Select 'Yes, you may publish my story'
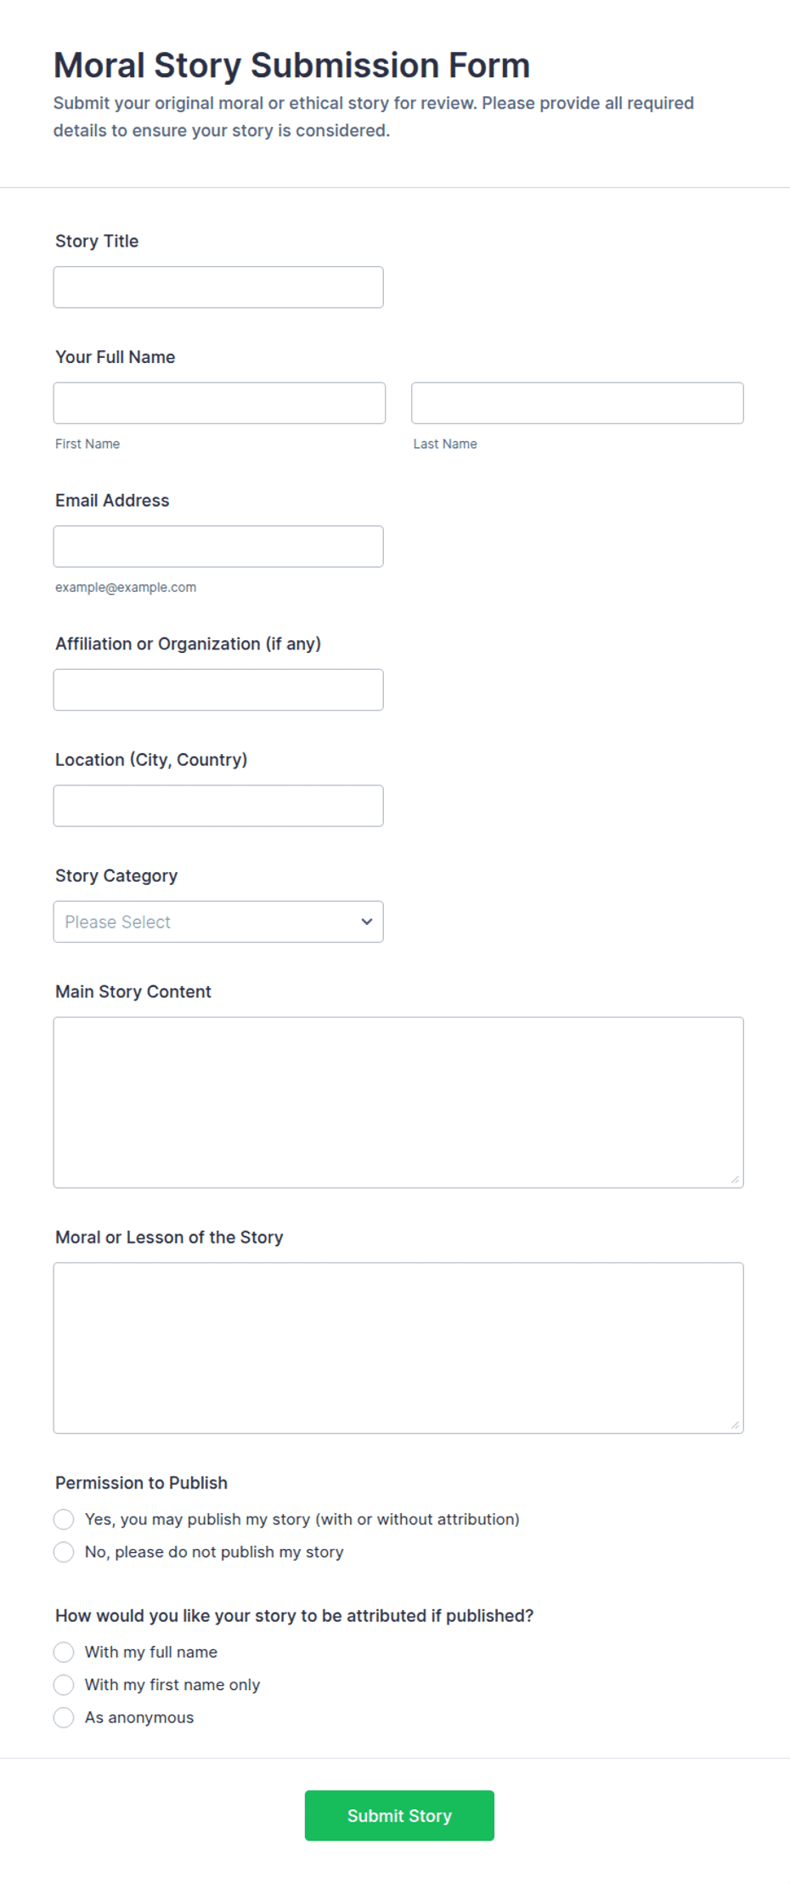Viewport: 790px width, 1883px height. (64, 1519)
